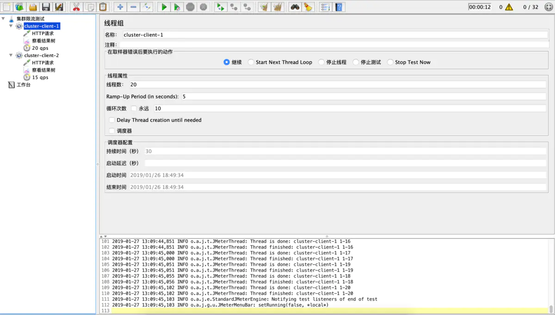555x315 pixels.
Task: Select 15 qps timer in tree
Action: [40, 77]
